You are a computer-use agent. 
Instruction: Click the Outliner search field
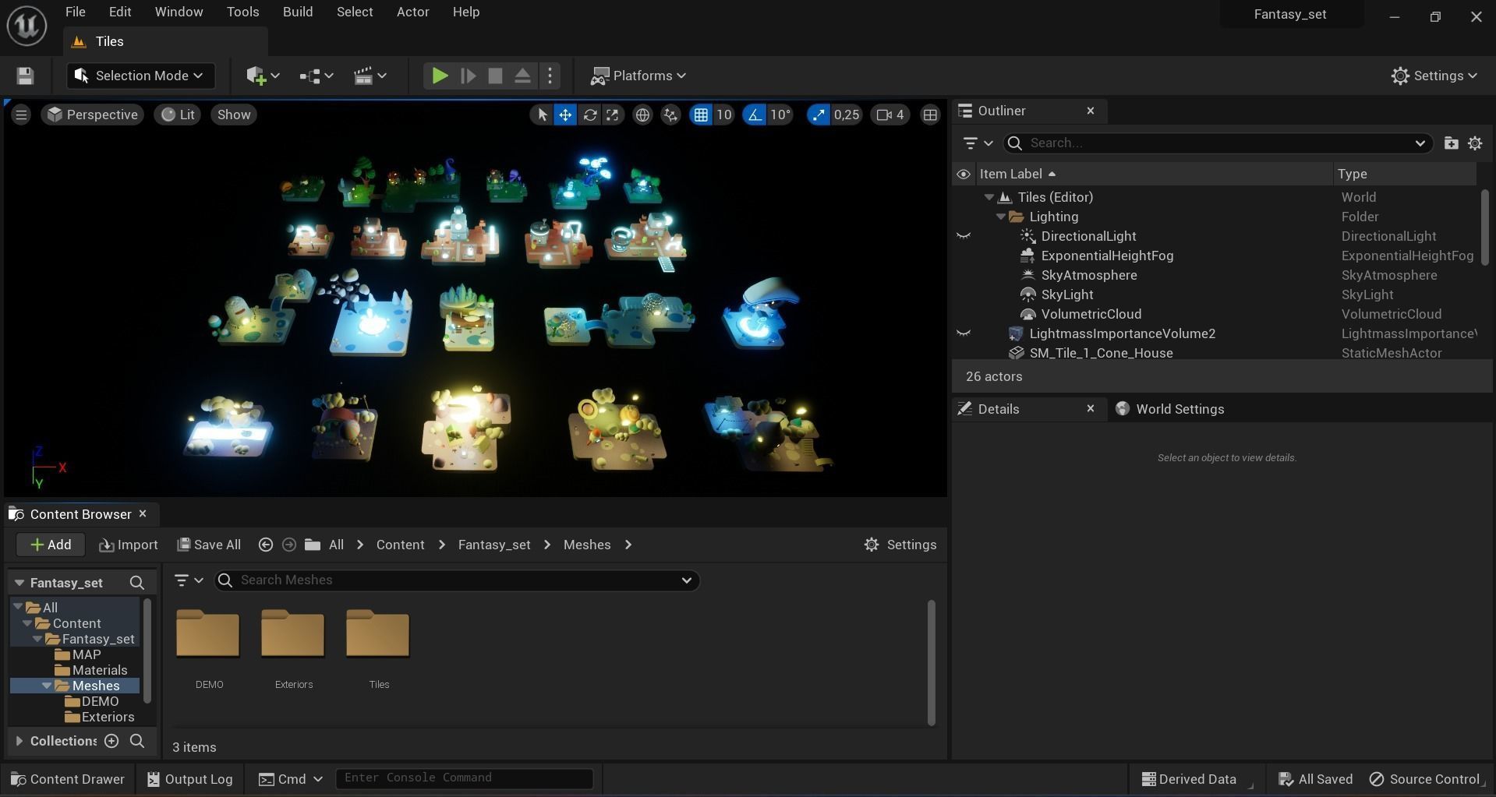[x=1219, y=143]
